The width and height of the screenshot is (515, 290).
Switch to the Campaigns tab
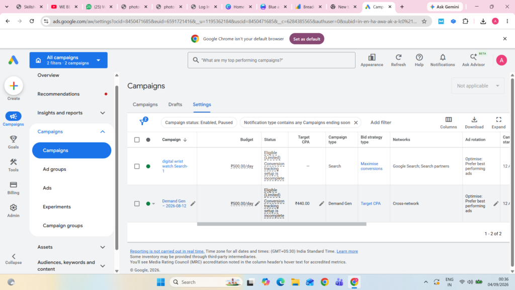coord(145,105)
